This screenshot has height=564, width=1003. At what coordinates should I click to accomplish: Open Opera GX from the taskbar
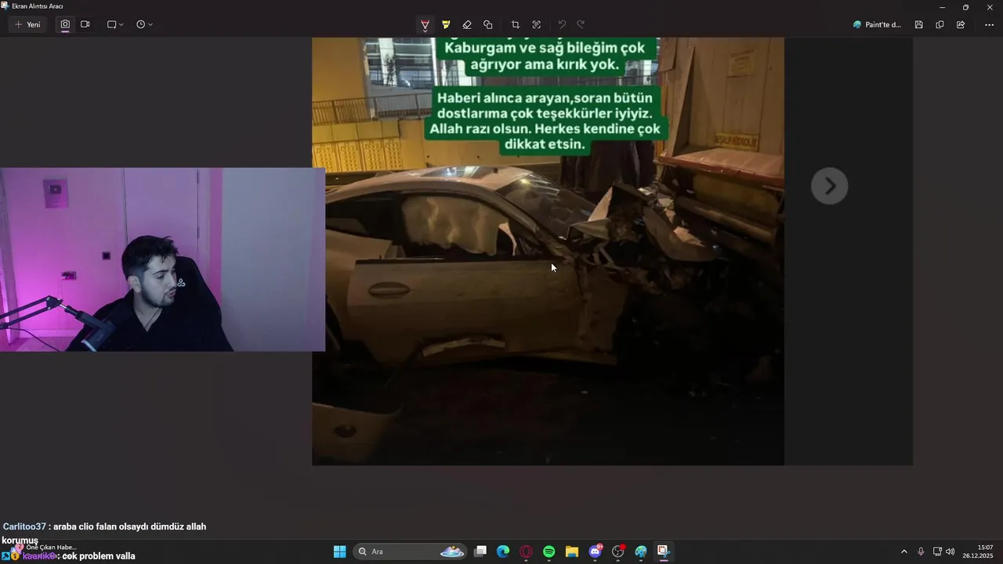526,551
